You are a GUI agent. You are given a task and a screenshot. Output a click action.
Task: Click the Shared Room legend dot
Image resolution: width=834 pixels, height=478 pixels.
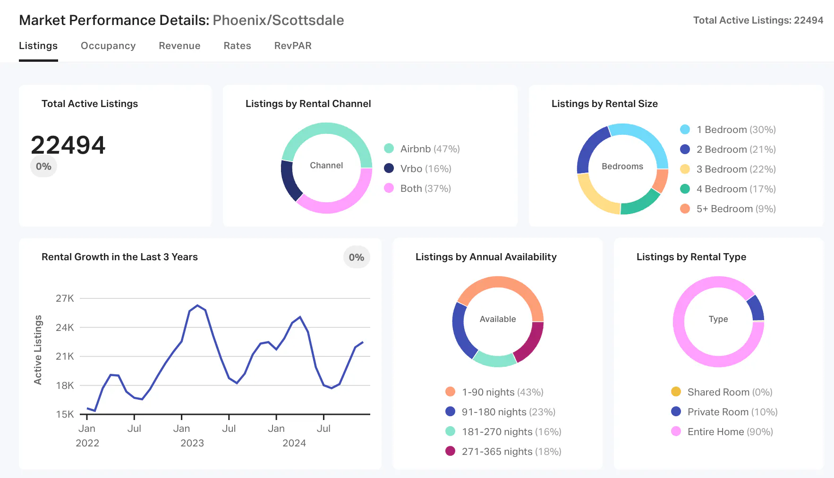[x=676, y=392]
